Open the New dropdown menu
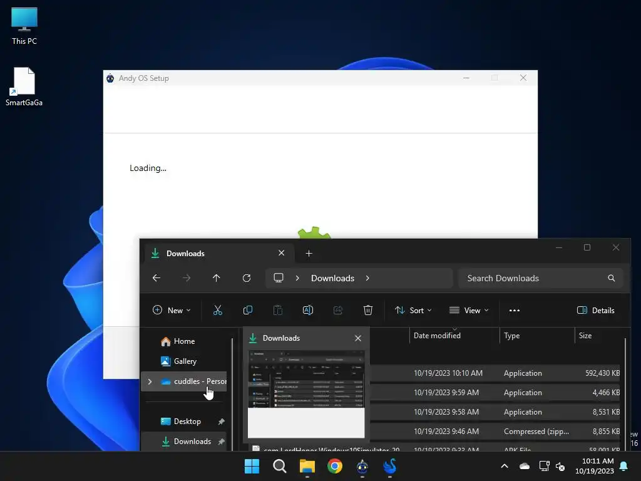641x481 pixels. (172, 311)
